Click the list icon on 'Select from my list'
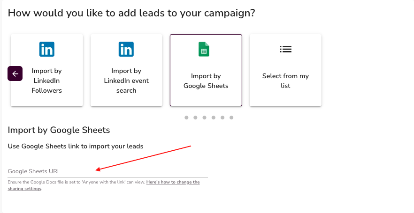 (285, 49)
